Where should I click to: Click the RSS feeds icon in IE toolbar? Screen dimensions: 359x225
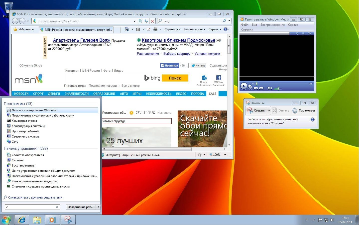[138, 29]
